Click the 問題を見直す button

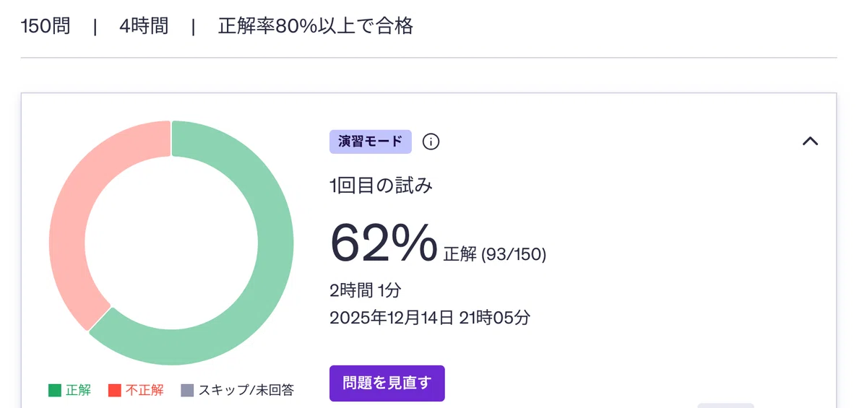point(387,383)
